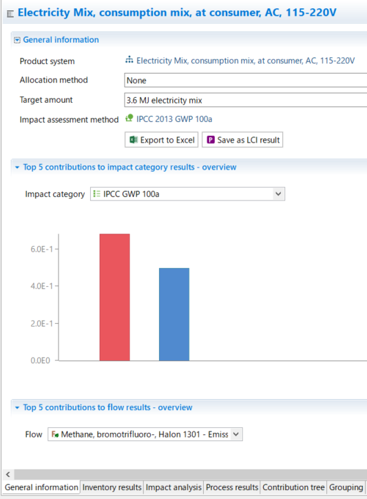Open the Grouping tab
Viewport: 367px width, 499px height.
click(x=346, y=487)
